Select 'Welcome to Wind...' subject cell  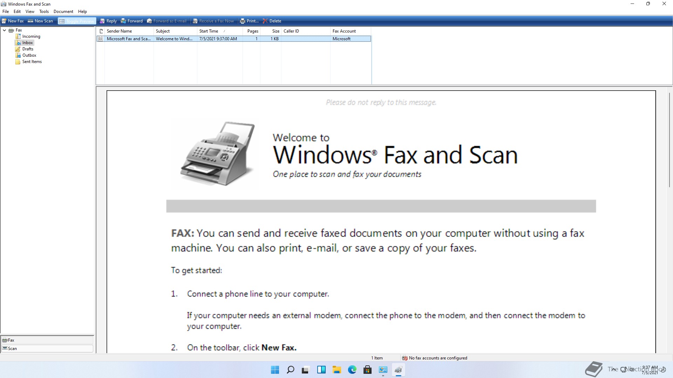pos(174,39)
